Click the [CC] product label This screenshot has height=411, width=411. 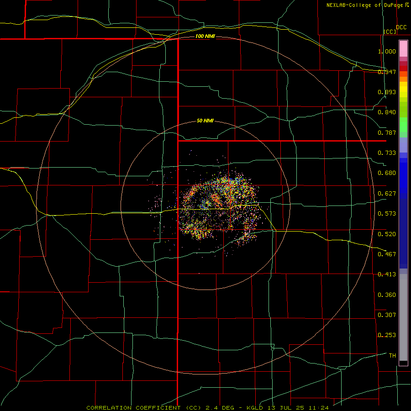tap(390, 32)
